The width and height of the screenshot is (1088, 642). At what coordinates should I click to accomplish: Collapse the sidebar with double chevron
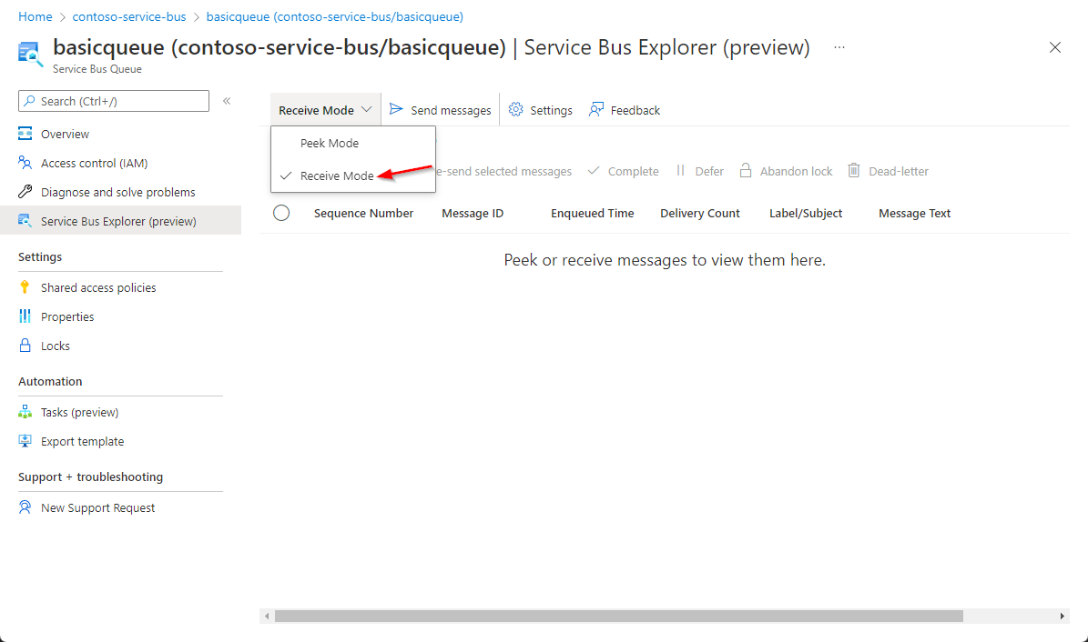tap(227, 101)
